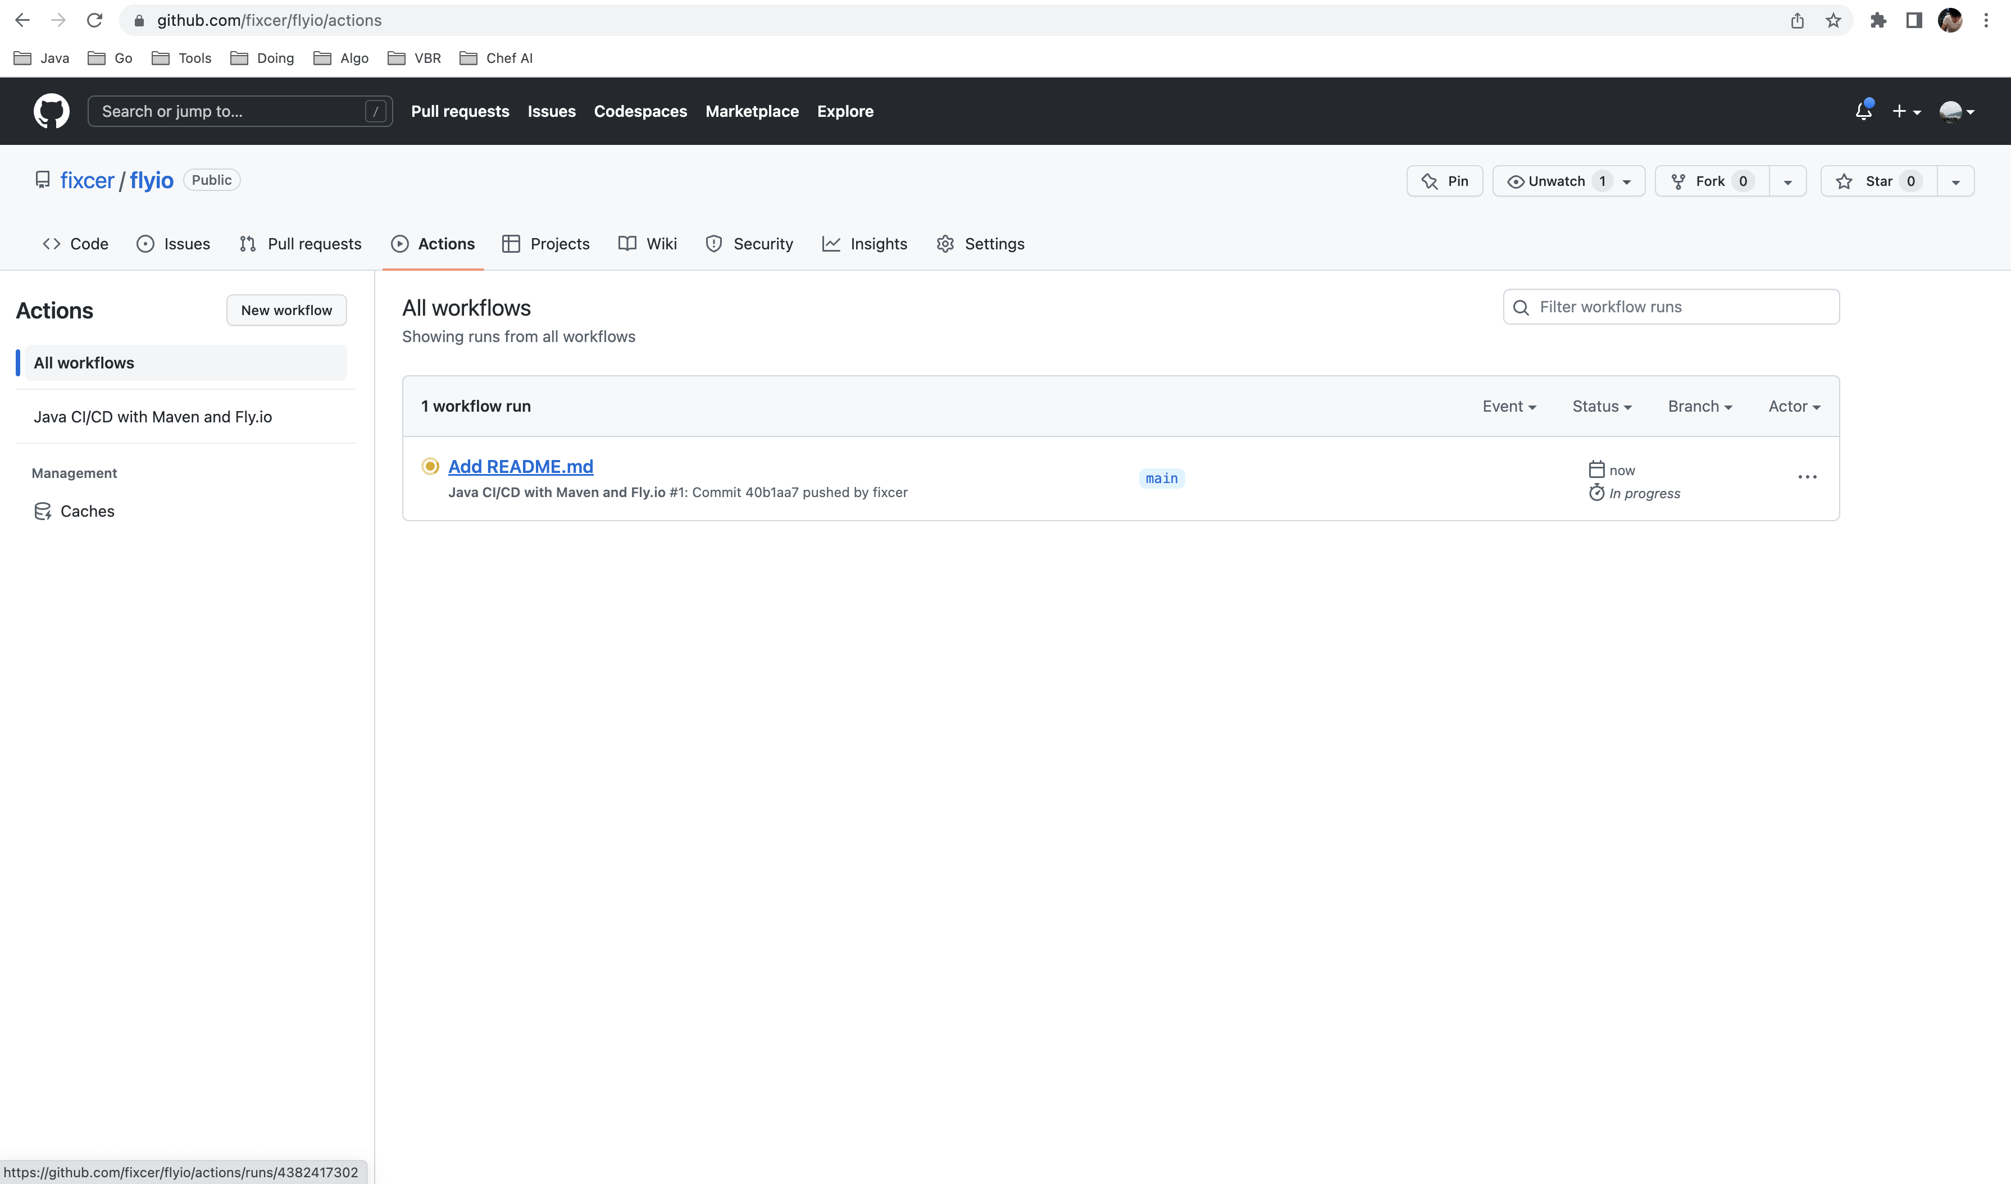Screen dimensions: 2011x1184
Task: Expand the Event filter dropdown
Action: [1509, 406]
